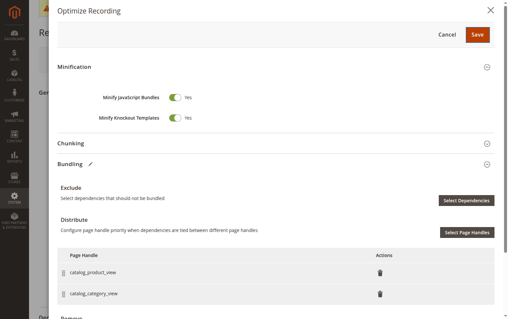Image resolution: width=508 pixels, height=319 pixels.
Task: Click the Actions column header
Action: [384, 255]
